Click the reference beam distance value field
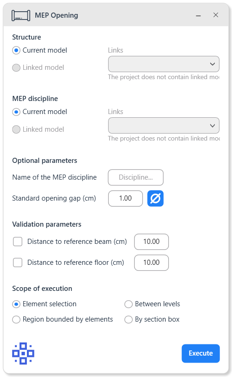232x377 pixels. tap(151, 242)
